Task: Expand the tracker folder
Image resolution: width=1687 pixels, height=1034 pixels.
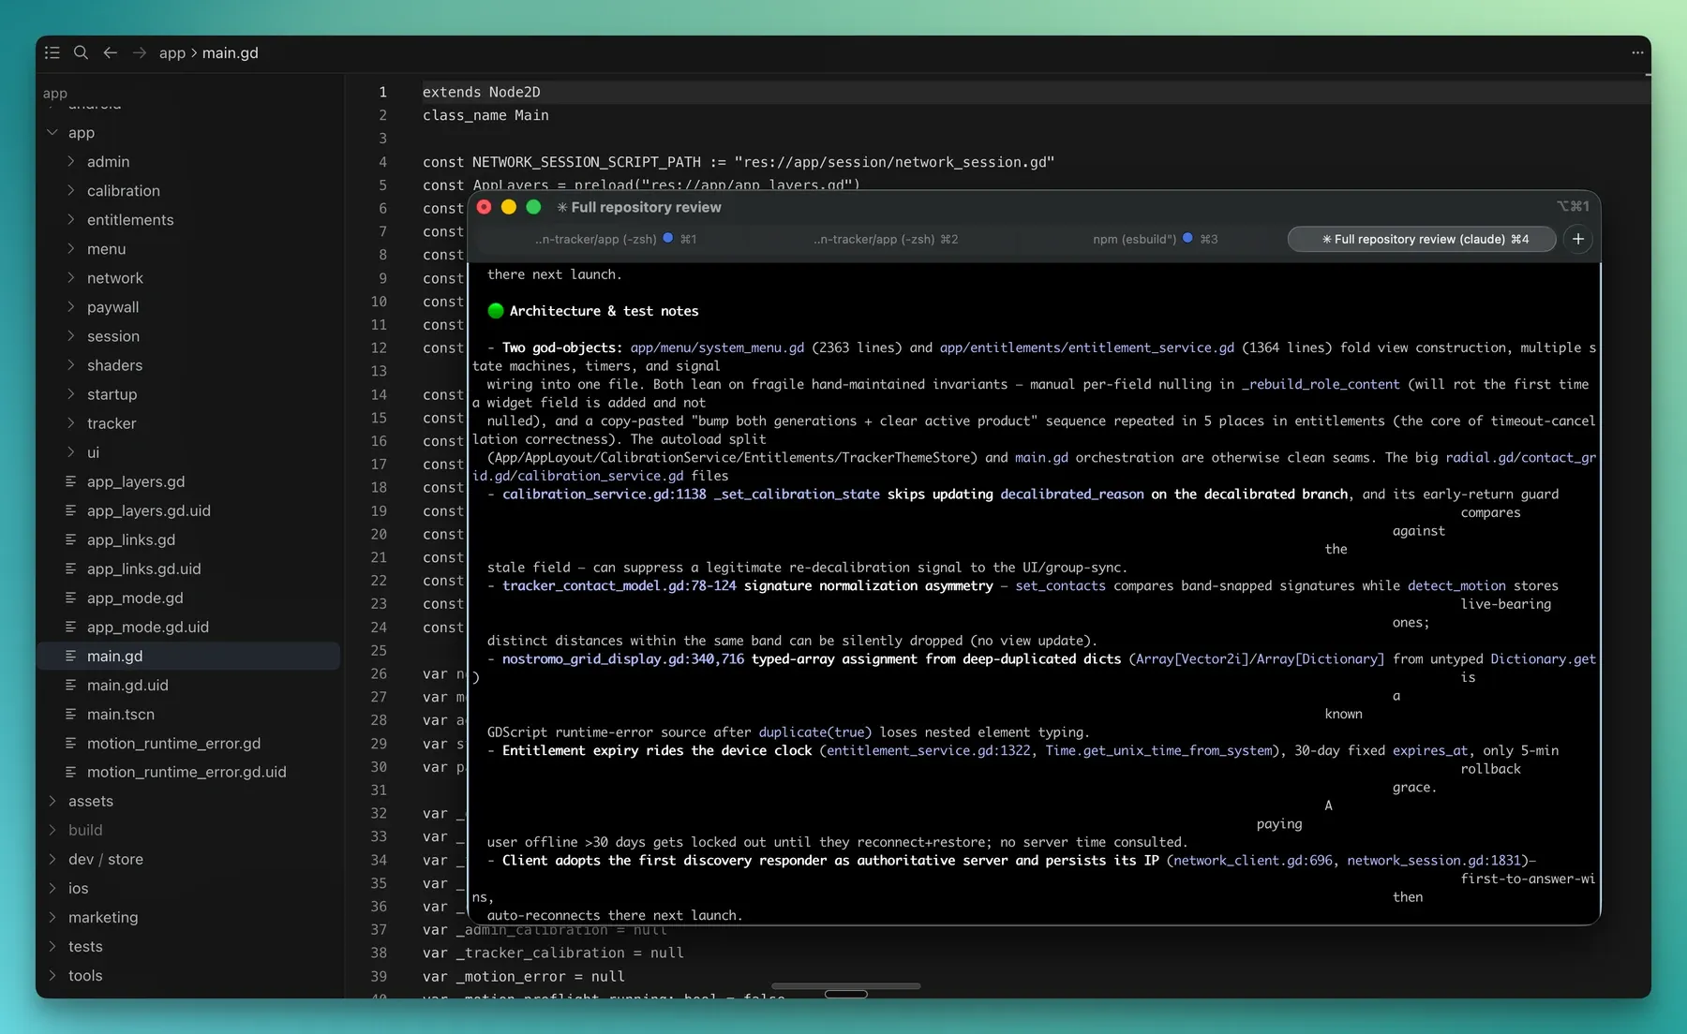Action: pyautogui.click(x=71, y=422)
